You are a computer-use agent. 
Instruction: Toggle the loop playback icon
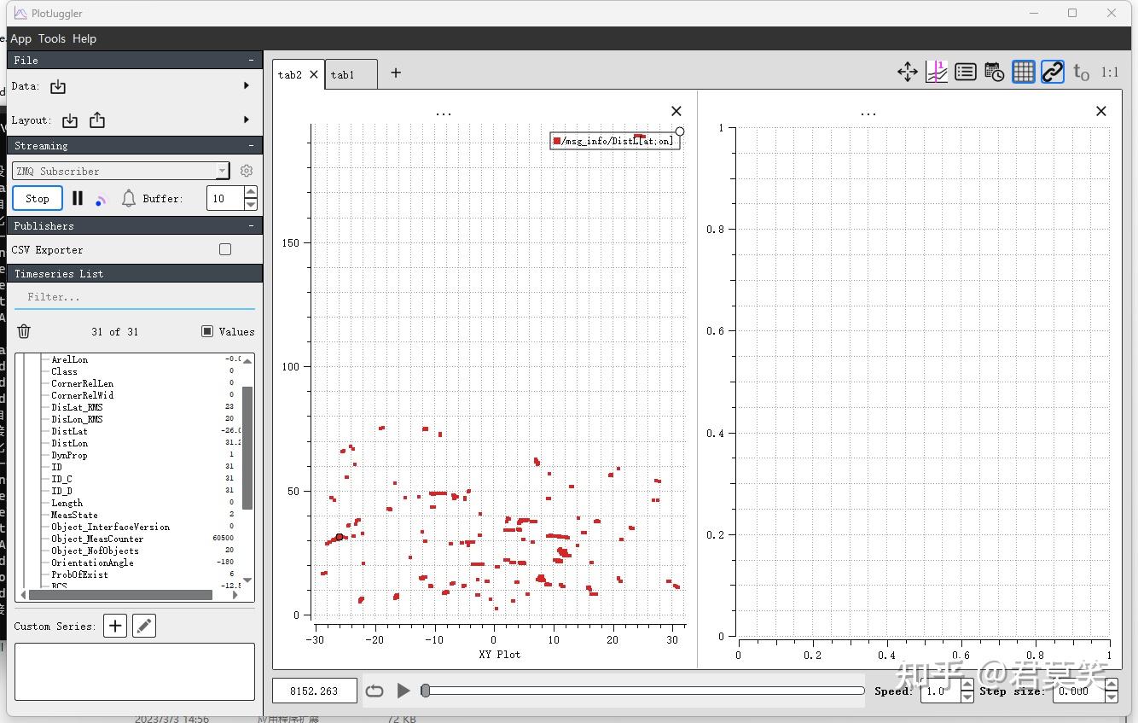374,691
